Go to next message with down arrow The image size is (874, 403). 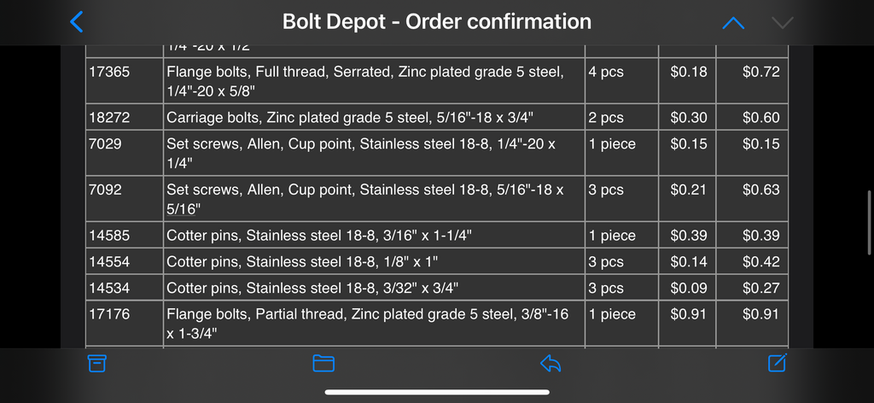pos(782,22)
